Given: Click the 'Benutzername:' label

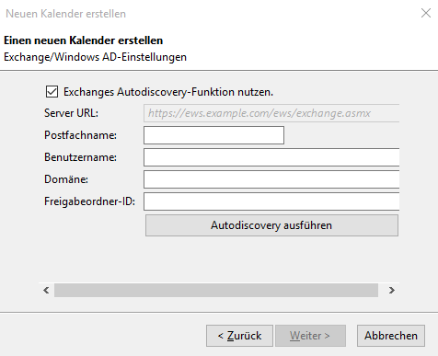Looking at the screenshot, I should coord(80,157).
